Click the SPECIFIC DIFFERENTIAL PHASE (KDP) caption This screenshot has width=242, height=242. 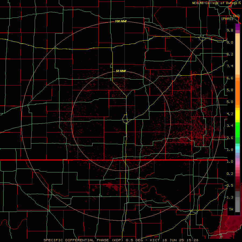coord(83,240)
